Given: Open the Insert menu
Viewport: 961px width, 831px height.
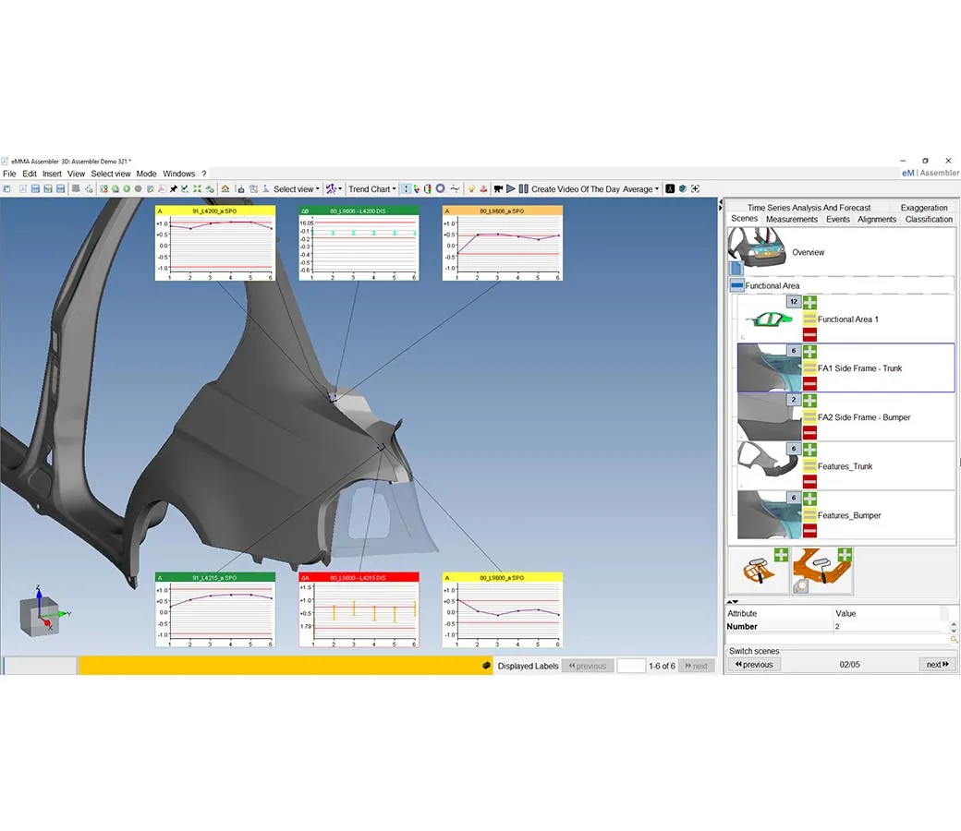Looking at the screenshot, I should pyautogui.click(x=52, y=174).
